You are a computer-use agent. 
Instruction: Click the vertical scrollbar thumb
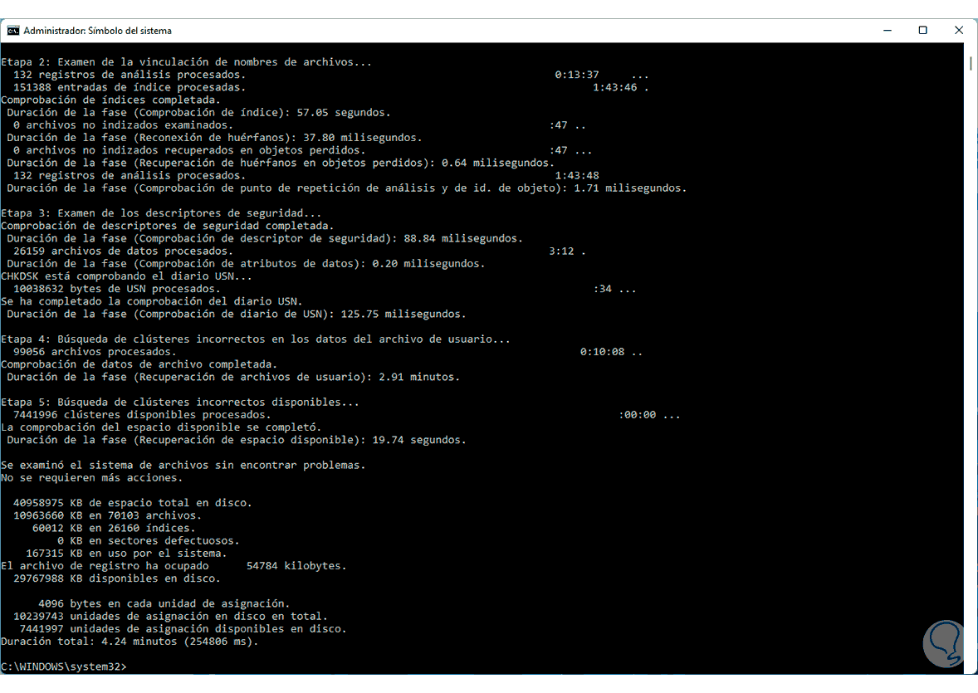tap(971, 63)
